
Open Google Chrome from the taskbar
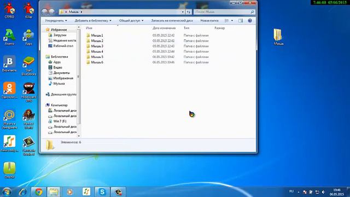pos(39,192)
